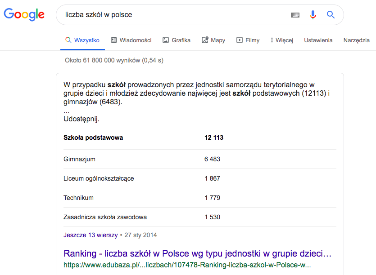Switch to the Grafika tab

coord(181,40)
